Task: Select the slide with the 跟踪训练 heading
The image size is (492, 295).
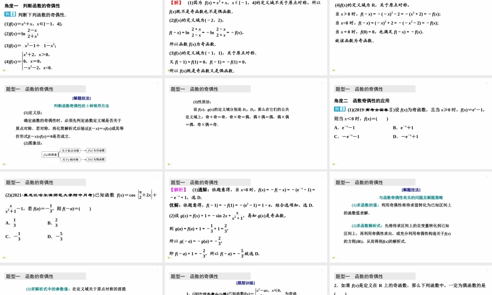Action: [246, 280]
